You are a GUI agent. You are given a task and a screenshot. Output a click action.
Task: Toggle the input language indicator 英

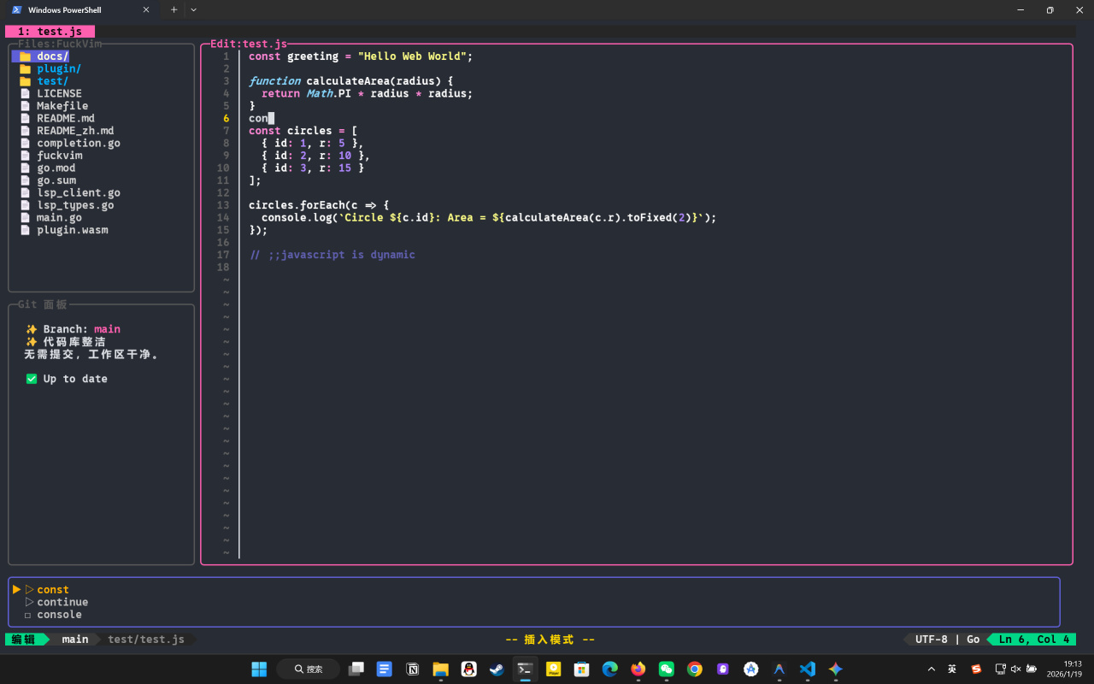coord(952,669)
